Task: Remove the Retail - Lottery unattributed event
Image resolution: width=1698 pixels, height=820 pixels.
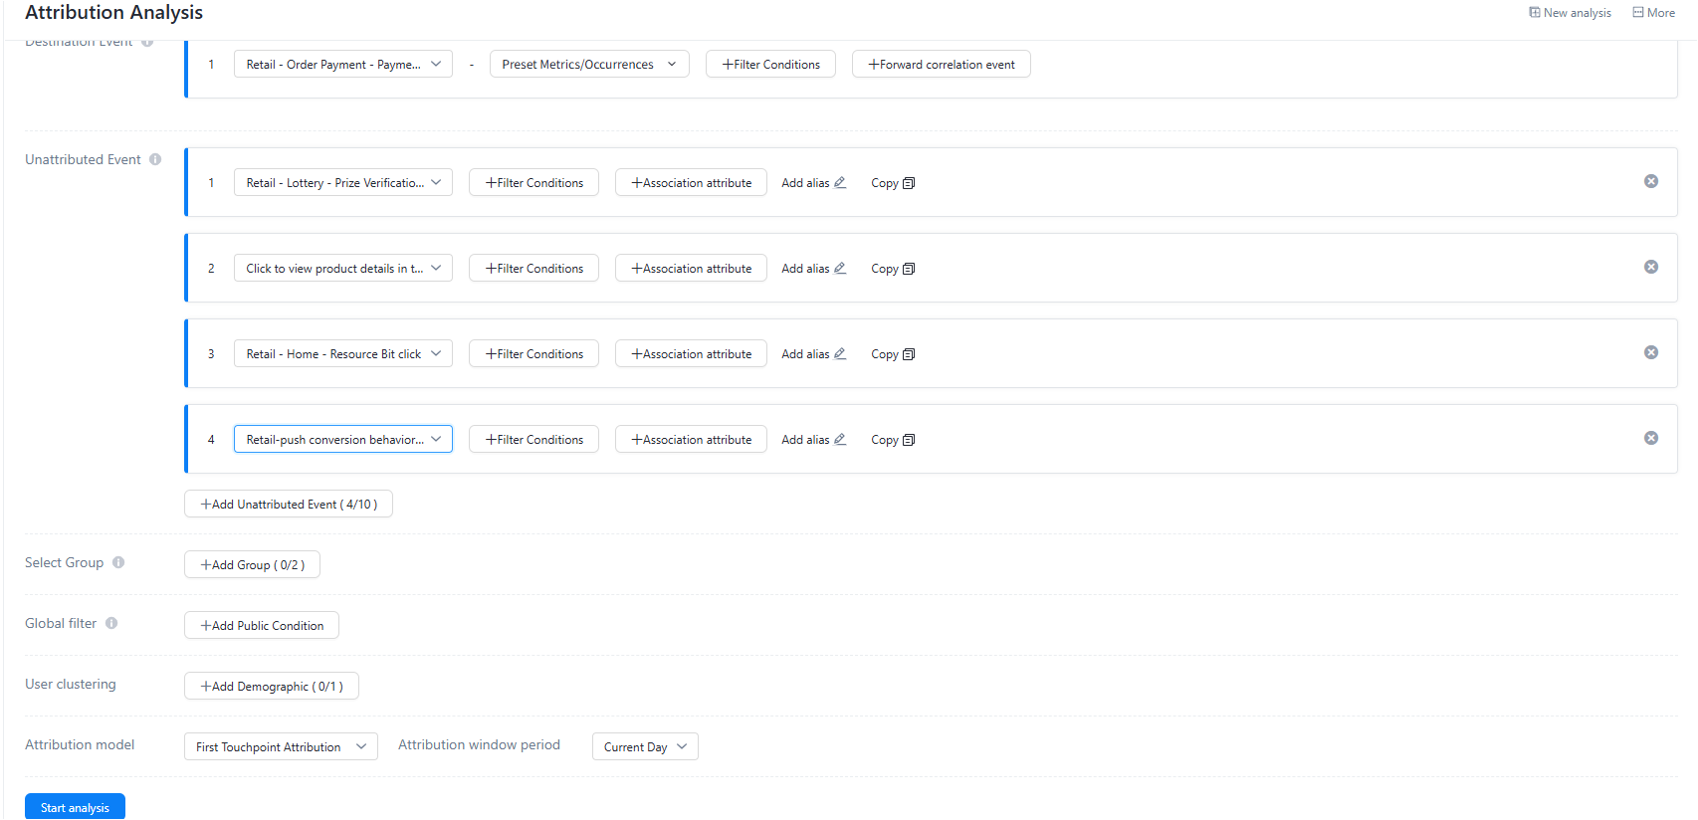Action: click(1651, 181)
